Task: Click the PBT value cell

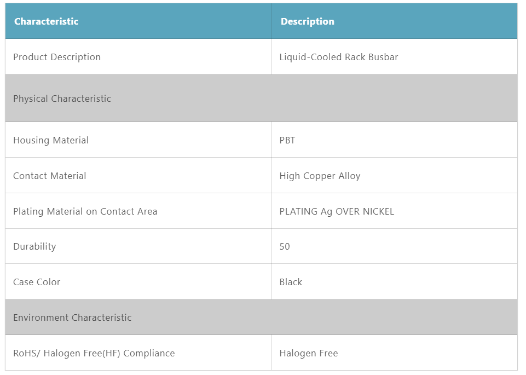Action: point(287,140)
